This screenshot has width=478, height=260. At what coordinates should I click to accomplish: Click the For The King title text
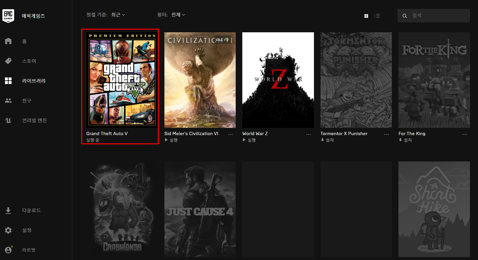pos(412,133)
